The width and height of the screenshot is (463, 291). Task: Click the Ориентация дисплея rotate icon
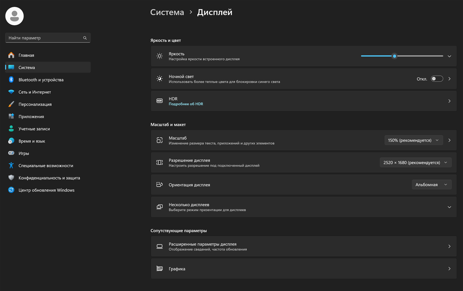(160, 185)
